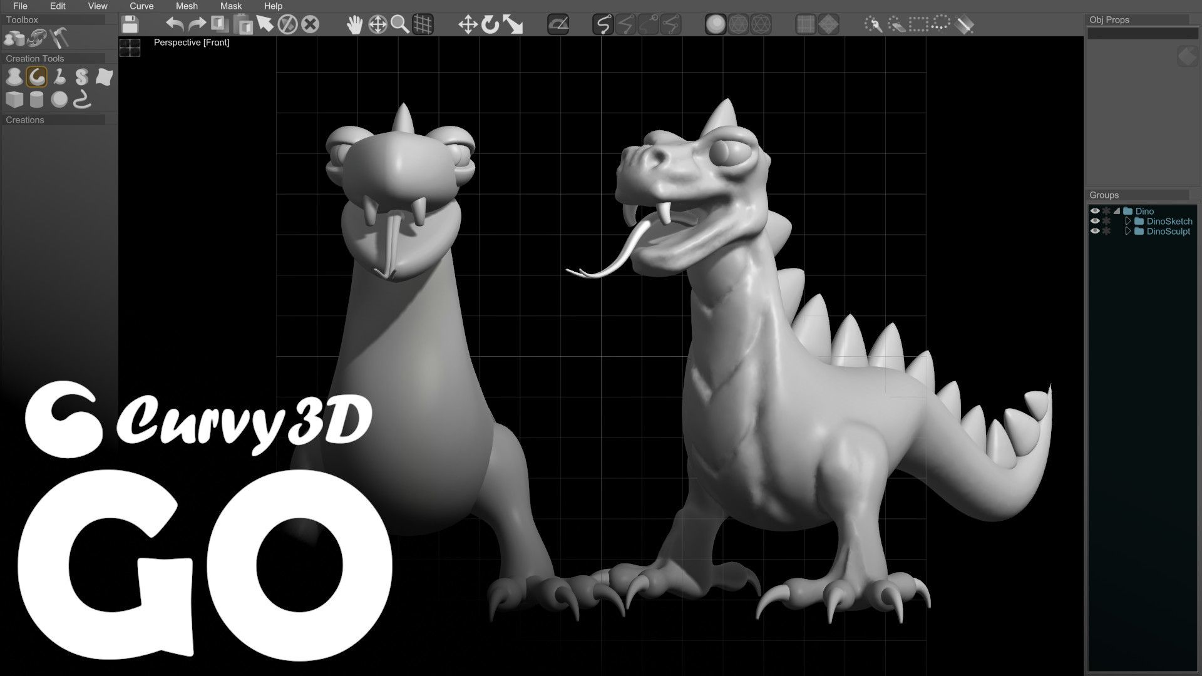The width and height of the screenshot is (1202, 676).
Task: Expand the DinoSketch group tree
Action: click(1128, 221)
